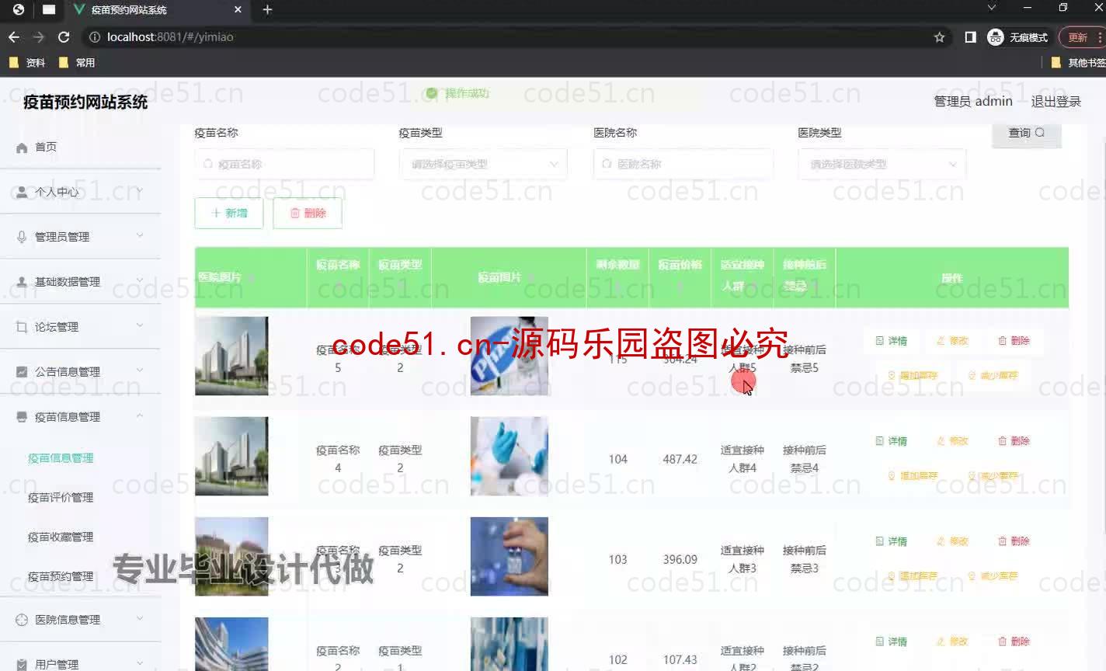Click the 首页 home icon in sidebar
Viewport: 1106px width, 671px height.
[22, 148]
